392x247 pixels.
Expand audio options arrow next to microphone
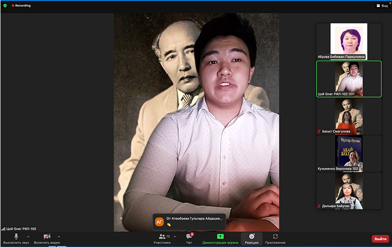point(28,236)
